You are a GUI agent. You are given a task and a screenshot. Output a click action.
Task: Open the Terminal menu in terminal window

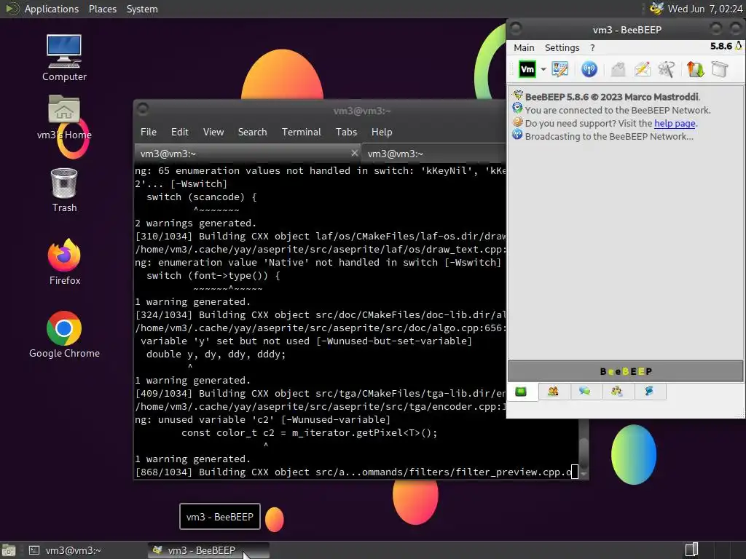click(301, 132)
